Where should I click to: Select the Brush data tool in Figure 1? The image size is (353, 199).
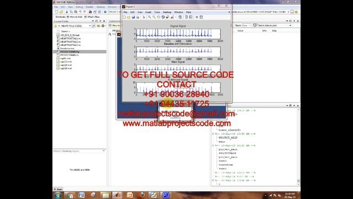point(172,17)
